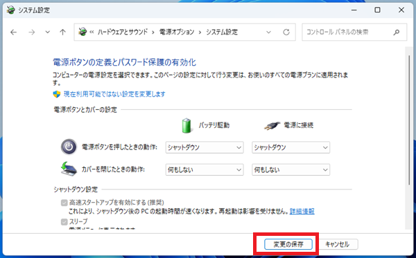Select ハードウェアとサウンド in the breadcrumb
The height and width of the screenshot is (258, 416).
click(x=123, y=32)
